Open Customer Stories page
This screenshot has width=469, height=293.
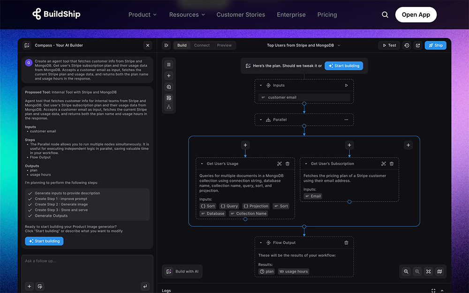click(x=241, y=15)
